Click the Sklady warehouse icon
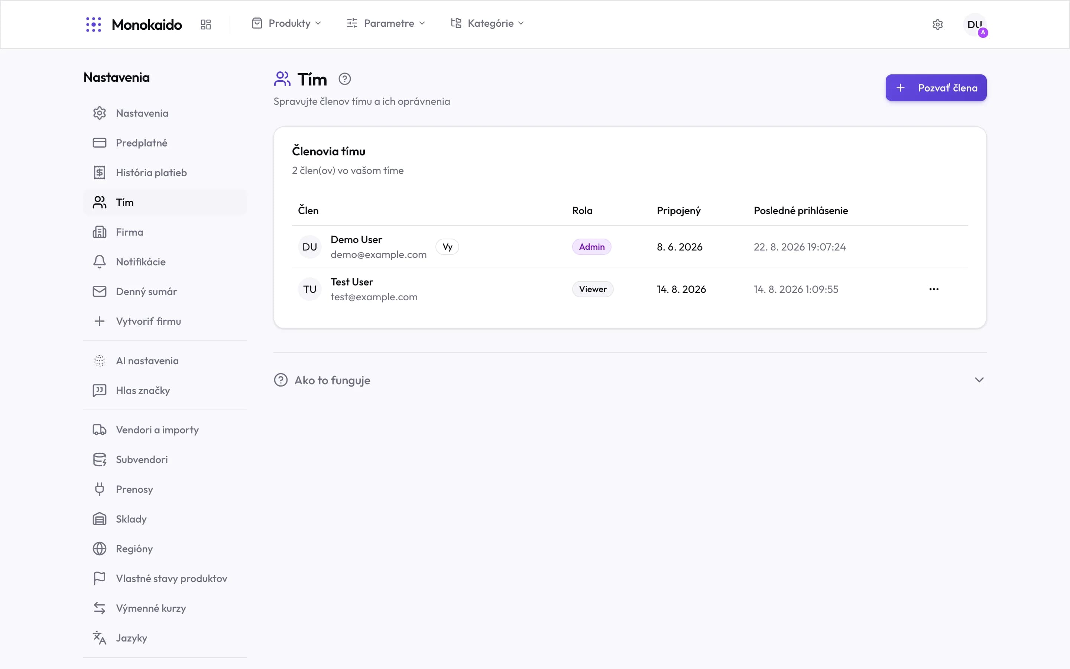The width and height of the screenshot is (1070, 669). tap(100, 518)
